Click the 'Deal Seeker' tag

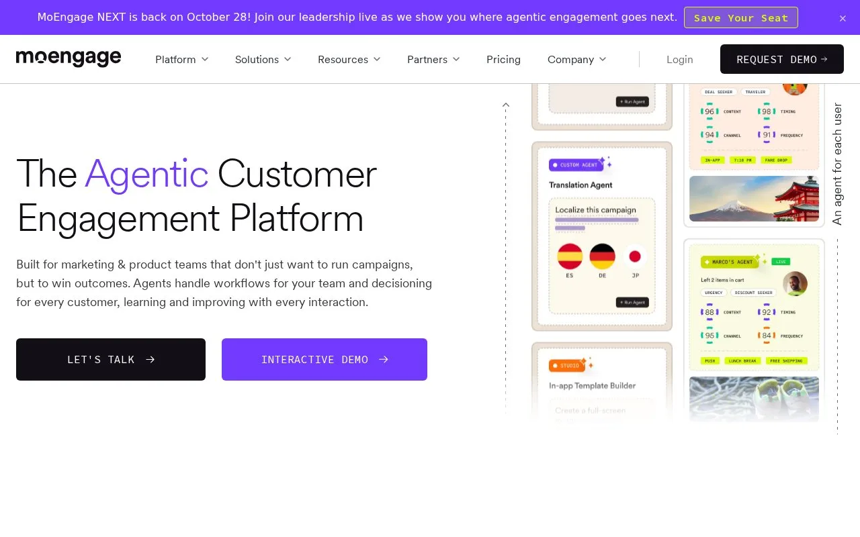pyautogui.click(x=718, y=92)
